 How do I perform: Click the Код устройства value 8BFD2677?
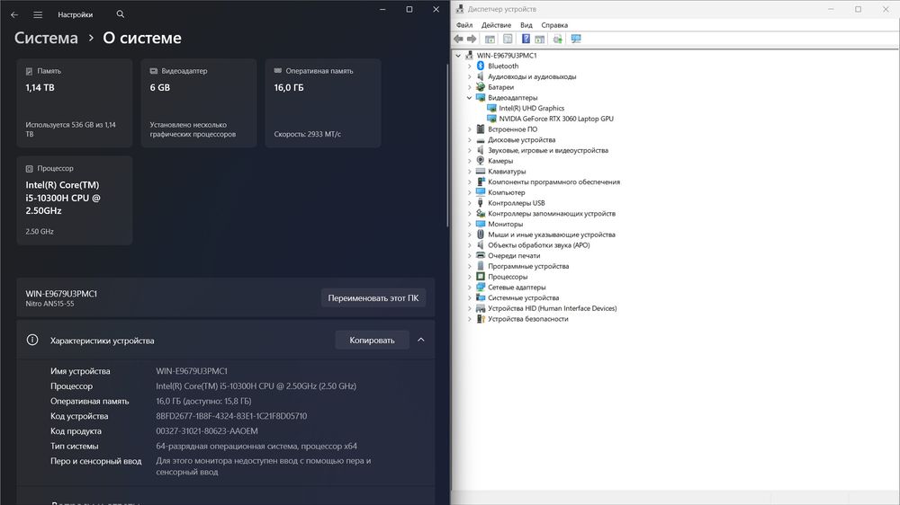(231, 416)
